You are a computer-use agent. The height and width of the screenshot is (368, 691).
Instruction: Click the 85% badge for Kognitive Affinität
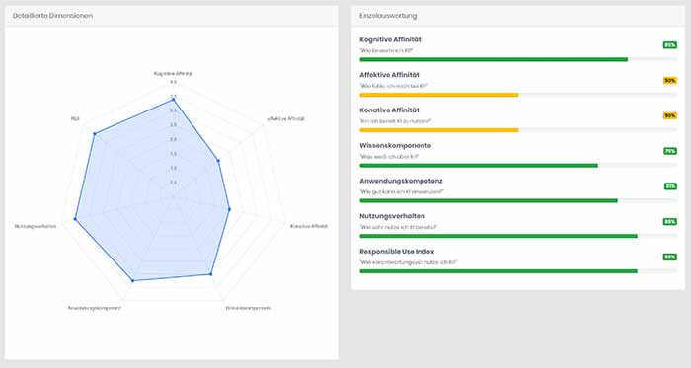coord(670,45)
